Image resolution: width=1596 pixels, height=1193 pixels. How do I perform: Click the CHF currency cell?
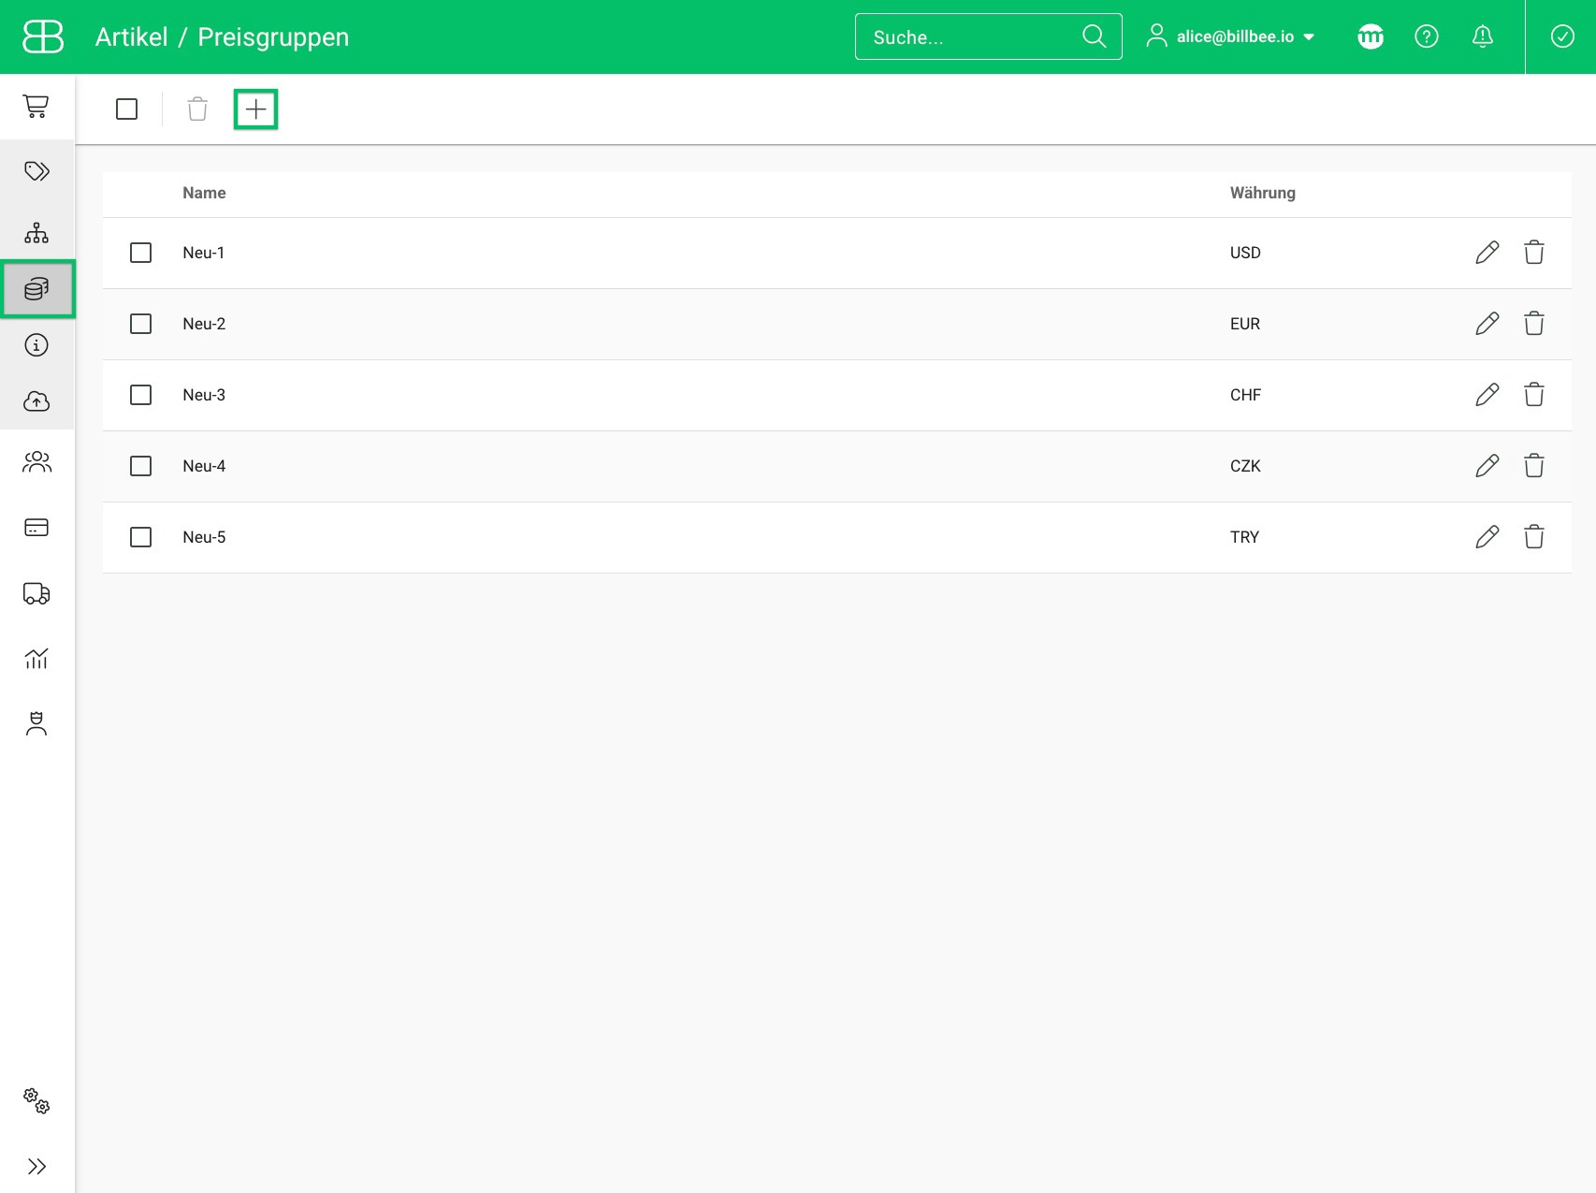click(x=1246, y=395)
